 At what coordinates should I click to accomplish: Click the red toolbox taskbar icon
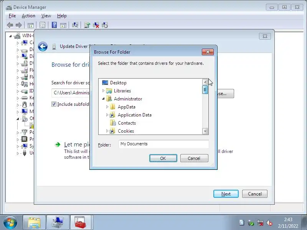click(80, 223)
